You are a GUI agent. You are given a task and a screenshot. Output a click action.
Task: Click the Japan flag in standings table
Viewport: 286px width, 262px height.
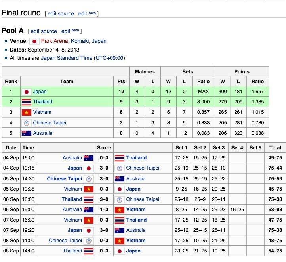tap(27, 92)
